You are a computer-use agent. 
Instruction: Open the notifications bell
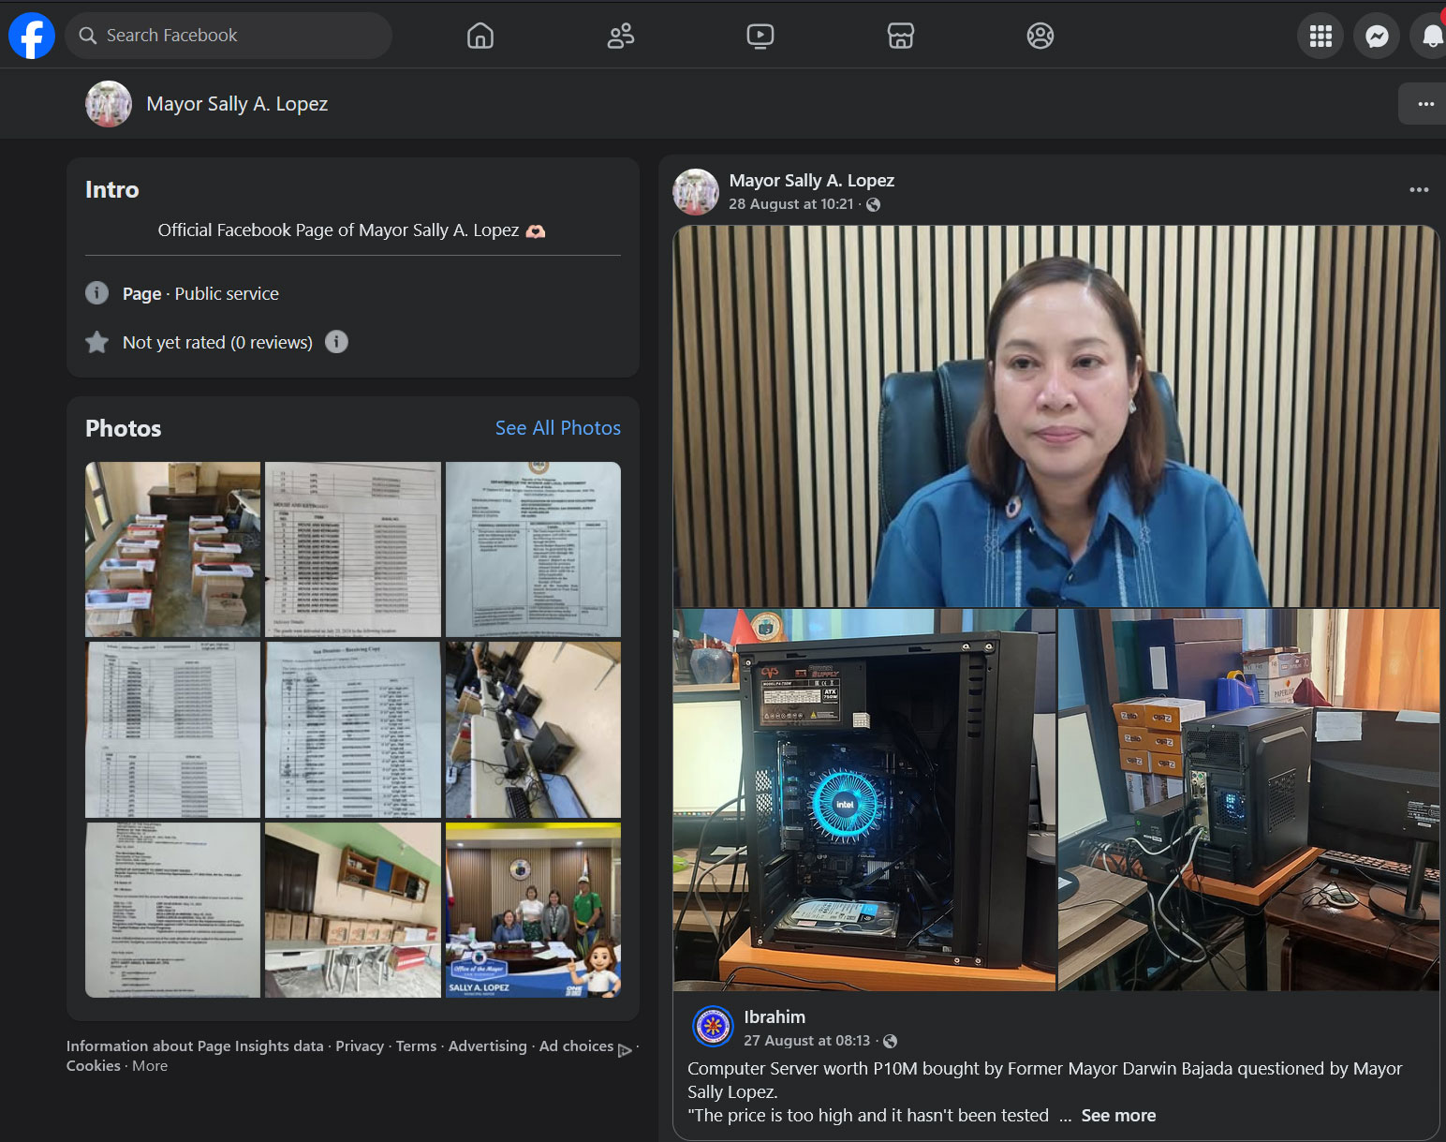coord(1430,36)
